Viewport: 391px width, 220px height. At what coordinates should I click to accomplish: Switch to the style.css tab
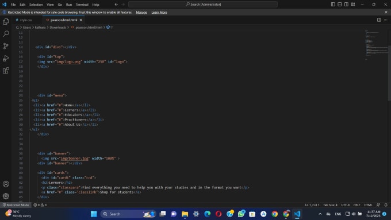click(x=26, y=20)
